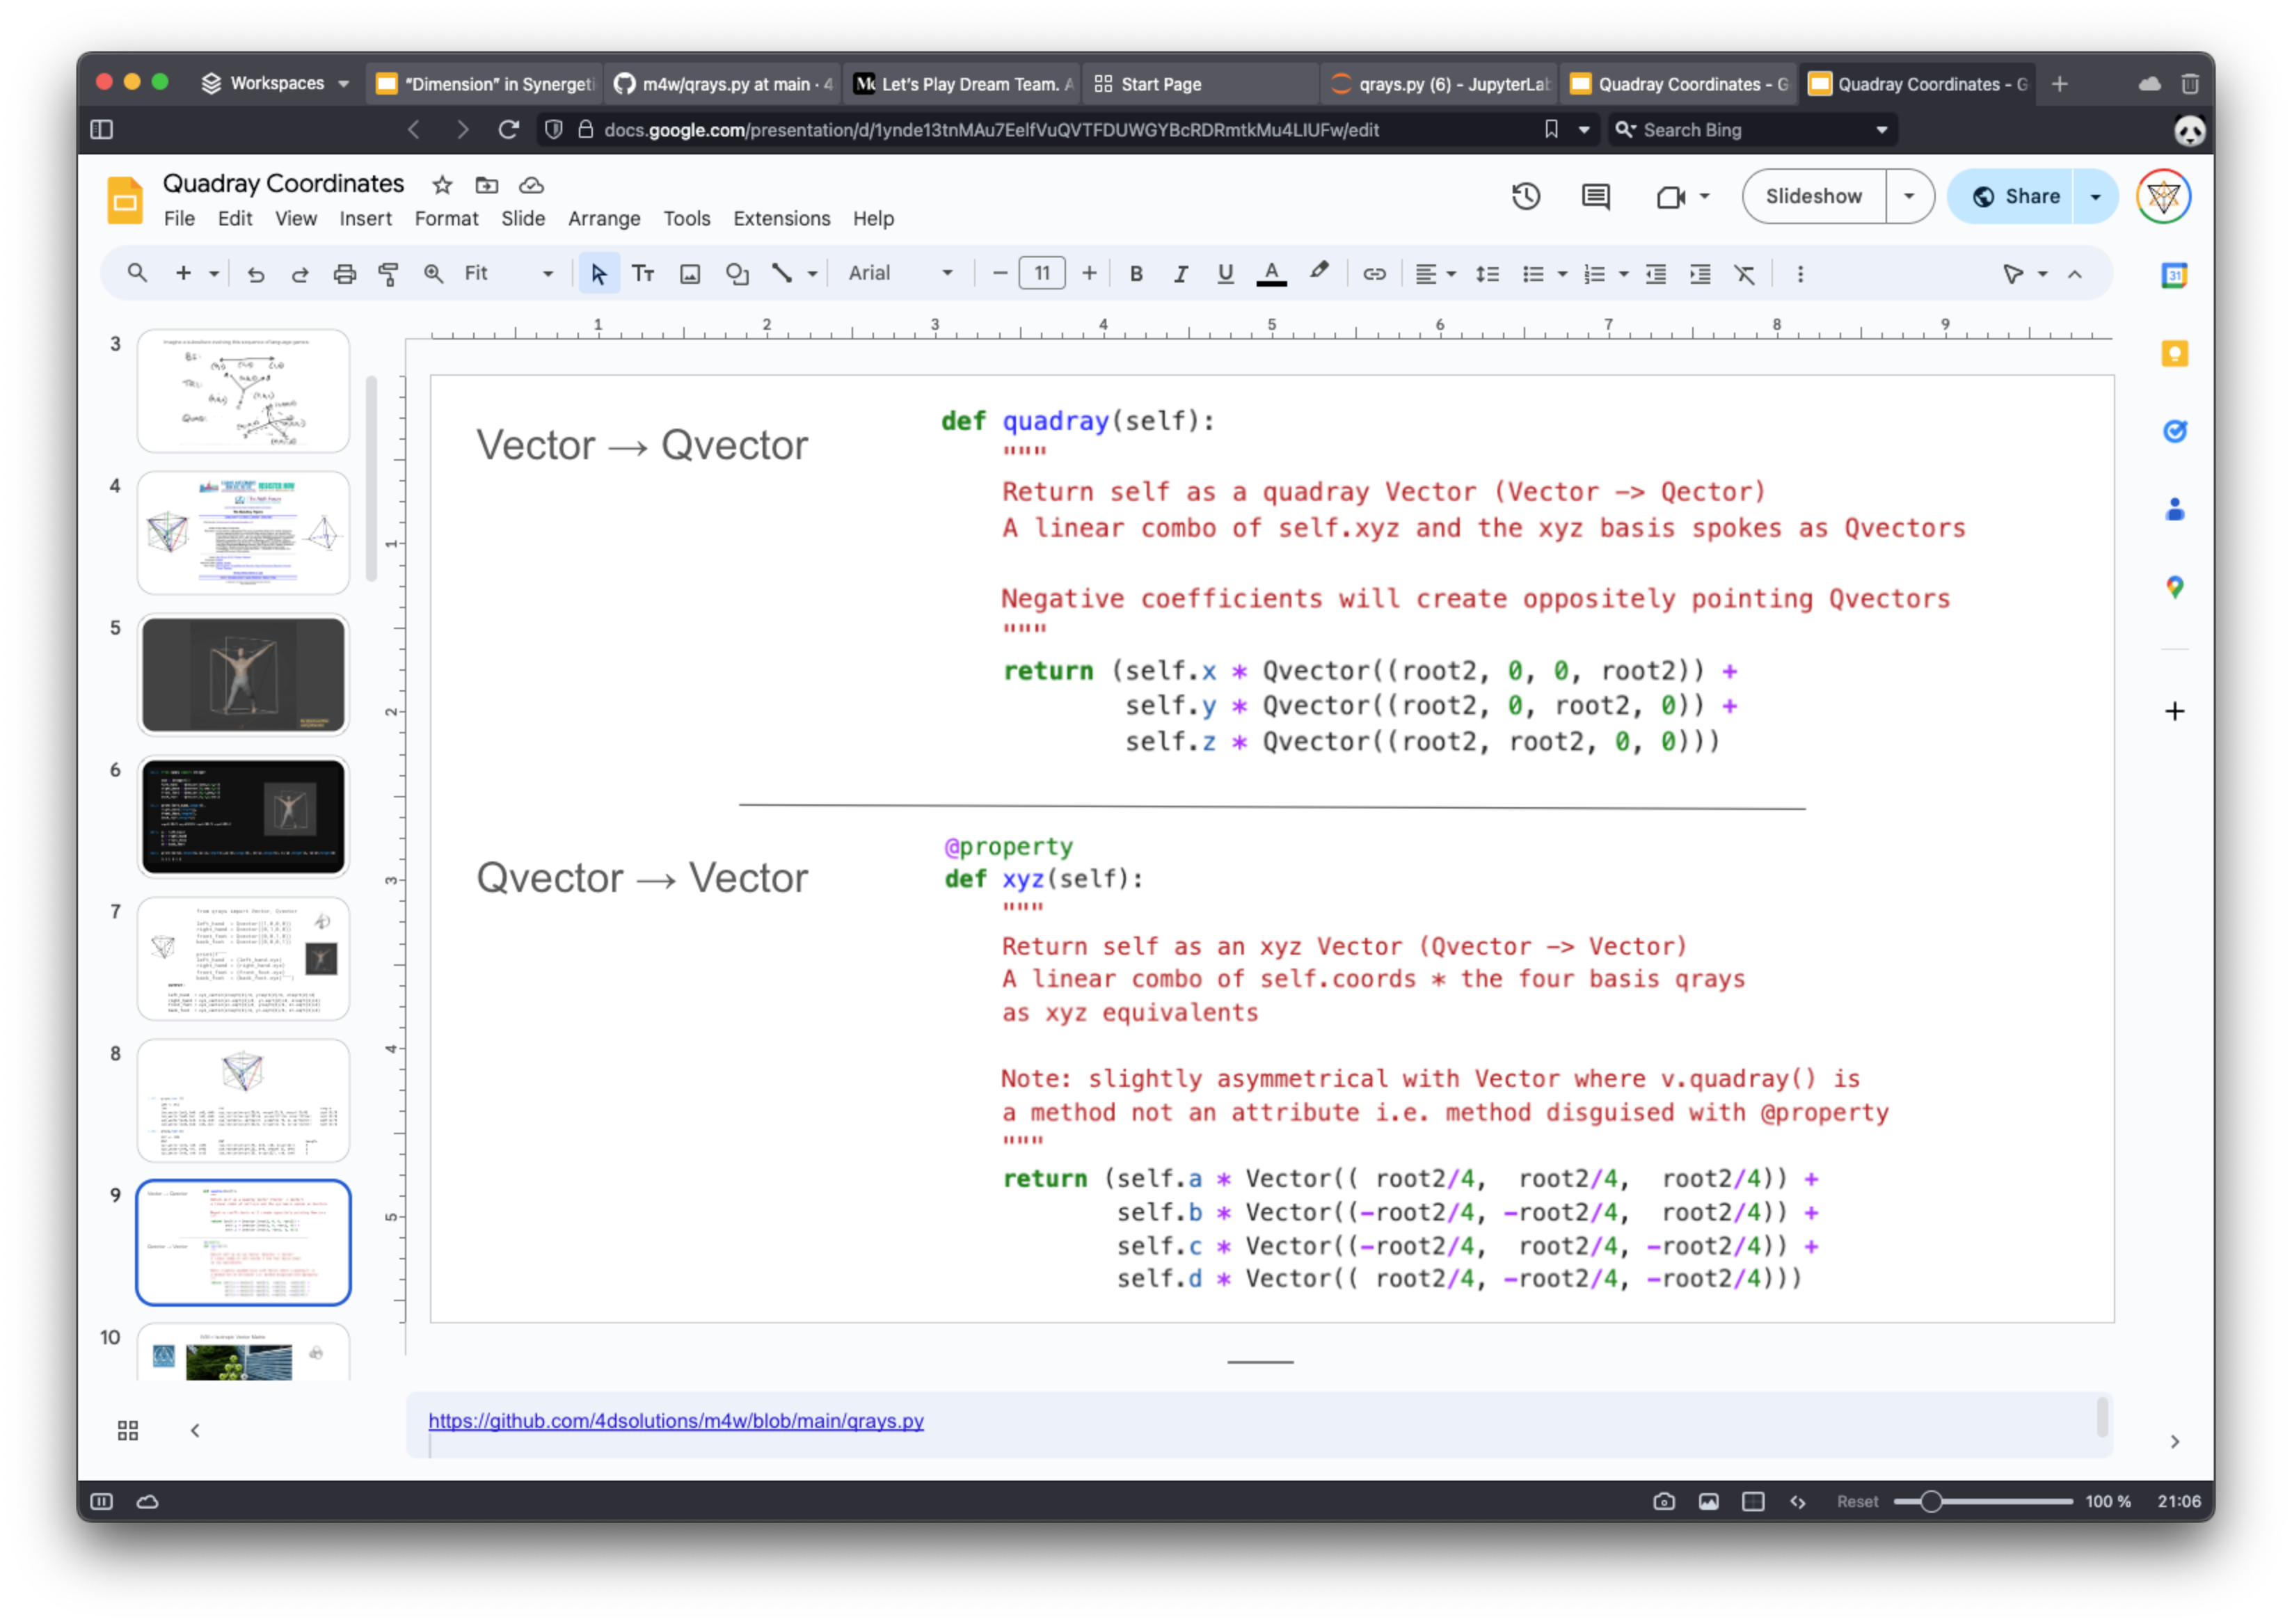This screenshot has width=2292, height=1624.
Task: Insert link toolbar icon
Action: (1374, 273)
